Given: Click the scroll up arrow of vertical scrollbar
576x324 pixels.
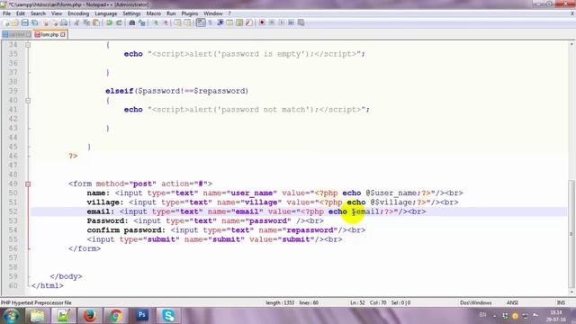Looking at the screenshot, I should pyautogui.click(x=571, y=44).
